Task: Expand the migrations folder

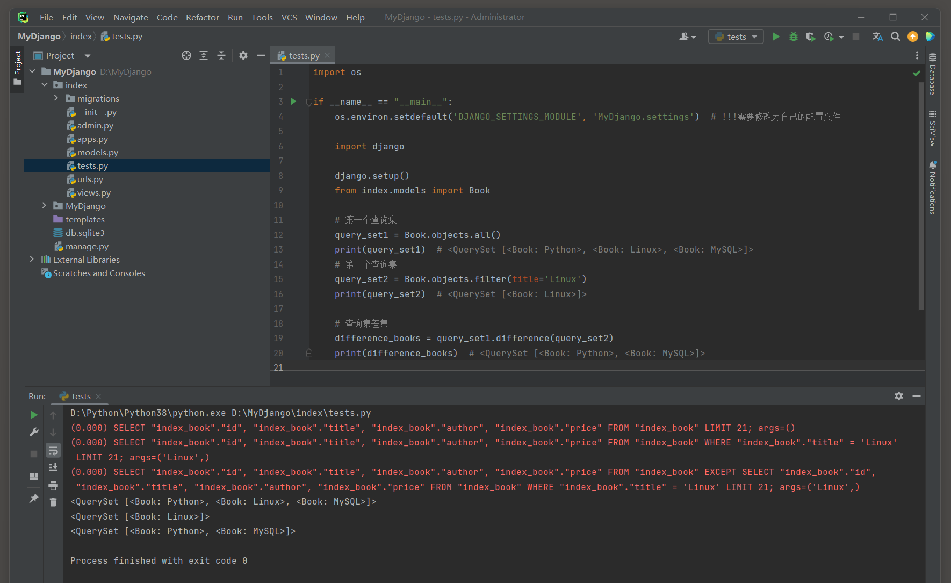Action: [x=56, y=98]
